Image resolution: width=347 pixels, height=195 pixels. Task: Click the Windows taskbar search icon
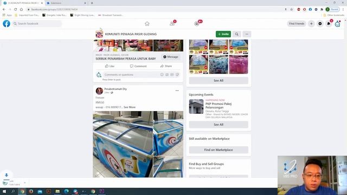point(13,191)
